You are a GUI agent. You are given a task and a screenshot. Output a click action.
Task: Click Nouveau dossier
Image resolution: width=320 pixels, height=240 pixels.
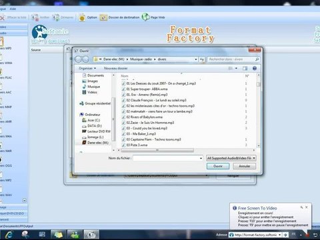click(116, 68)
